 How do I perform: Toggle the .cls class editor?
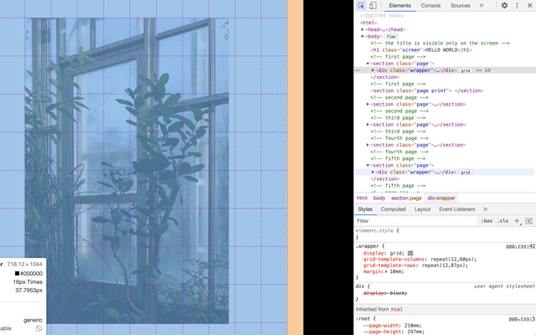coord(502,221)
